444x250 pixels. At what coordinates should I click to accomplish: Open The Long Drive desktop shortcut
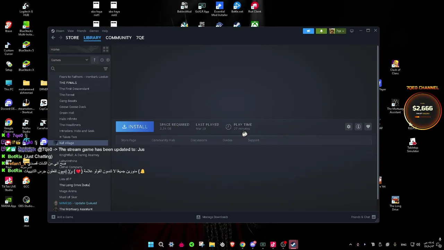(395, 203)
